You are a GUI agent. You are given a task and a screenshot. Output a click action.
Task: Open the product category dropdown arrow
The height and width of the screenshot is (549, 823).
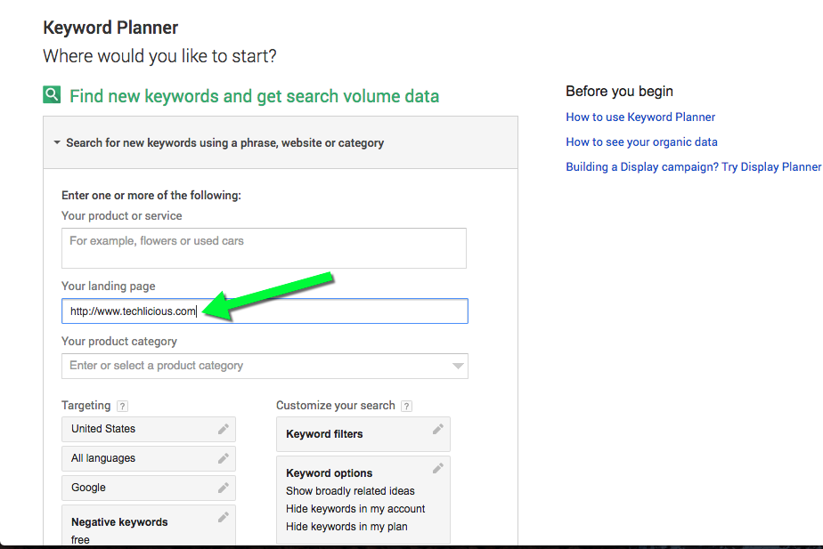458,366
